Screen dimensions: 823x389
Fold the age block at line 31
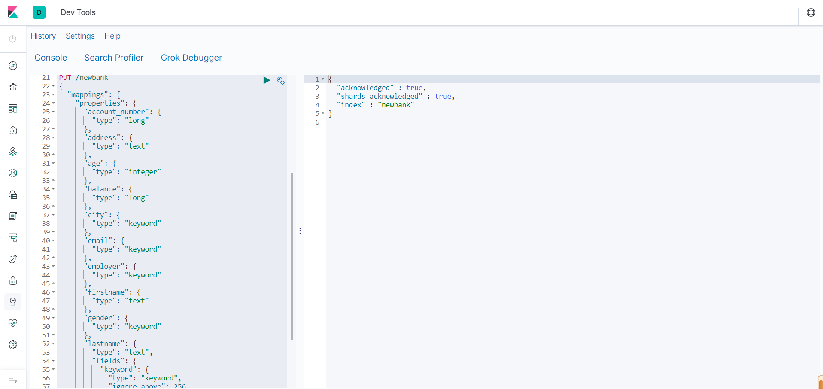[x=53, y=164]
